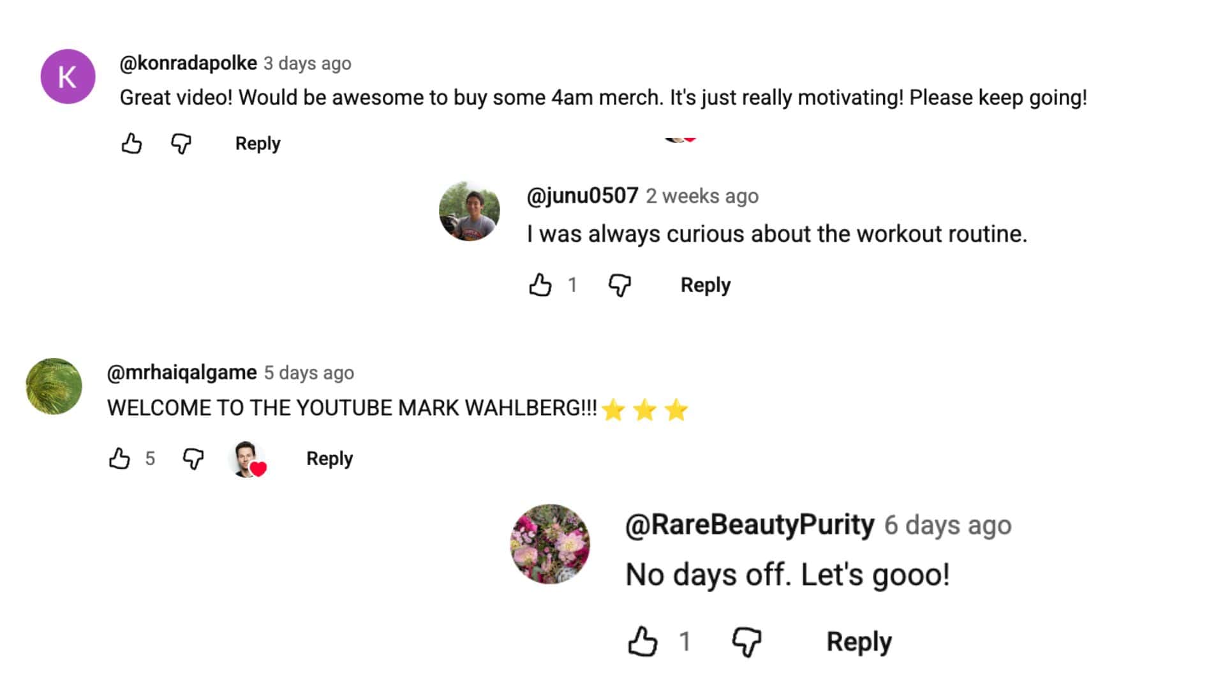This screenshot has height=689, width=1225.
Task: Like the @junu0507 workout routine comment
Action: coord(540,285)
